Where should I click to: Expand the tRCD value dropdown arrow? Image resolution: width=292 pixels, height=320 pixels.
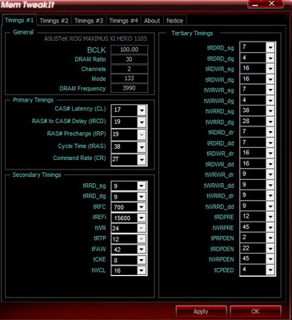tap(142, 122)
